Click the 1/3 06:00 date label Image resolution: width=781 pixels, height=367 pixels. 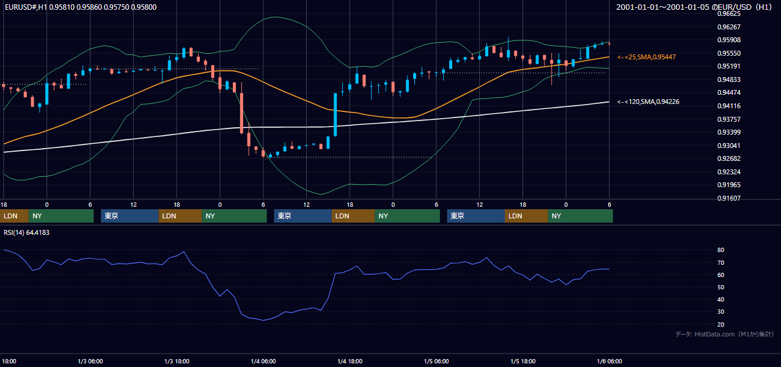click(x=90, y=361)
